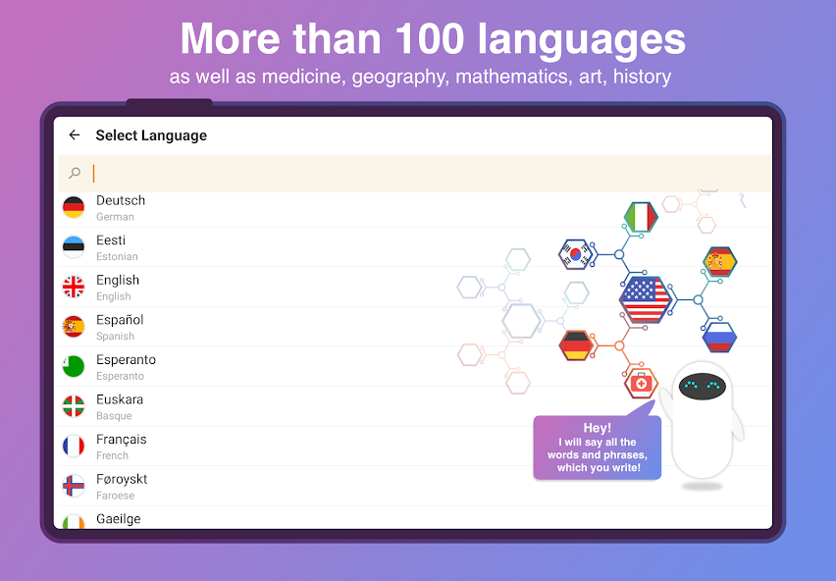Select Français language row
The image size is (836, 581).
[122, 441]
